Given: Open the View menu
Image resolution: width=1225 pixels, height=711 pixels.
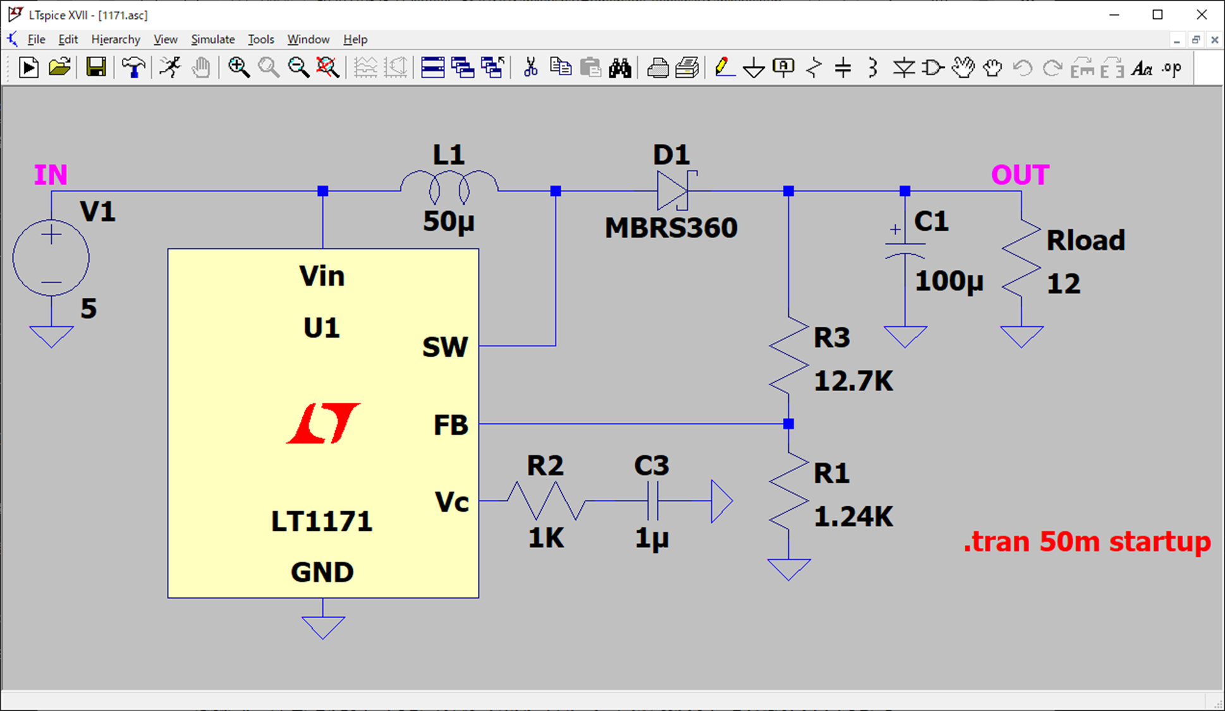Looking at the screenshot, I should pos(166,39).
